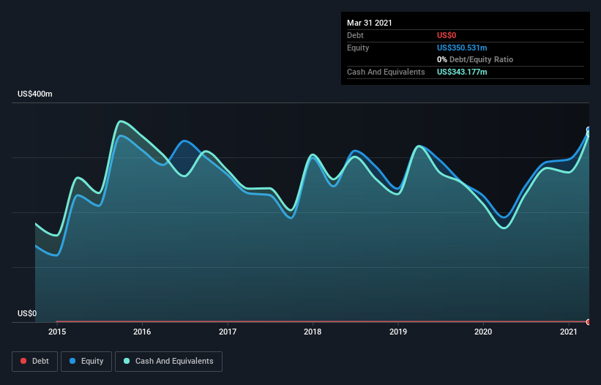Screen dimensions: 601x385
Task: Select the 2020 axis label
Action: (x=483, y=332)
